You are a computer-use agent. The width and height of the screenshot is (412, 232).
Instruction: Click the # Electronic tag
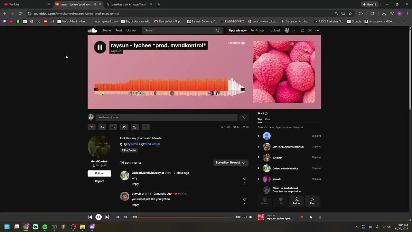[x=129, y=150]
